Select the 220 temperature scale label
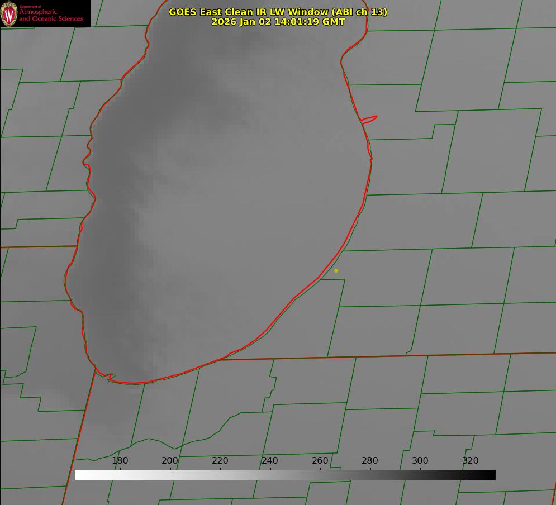 (x=220, y=460)
